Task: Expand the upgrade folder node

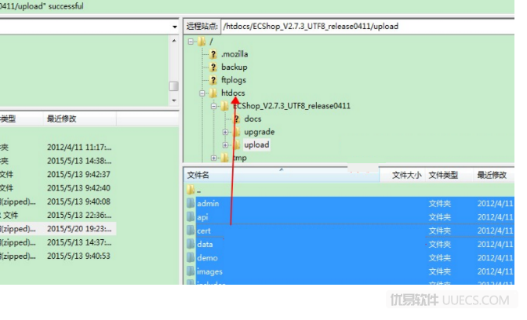Action: (226, 132)
